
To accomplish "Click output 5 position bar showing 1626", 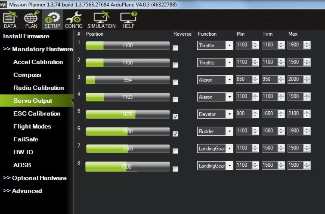I will tap(128, 114).
